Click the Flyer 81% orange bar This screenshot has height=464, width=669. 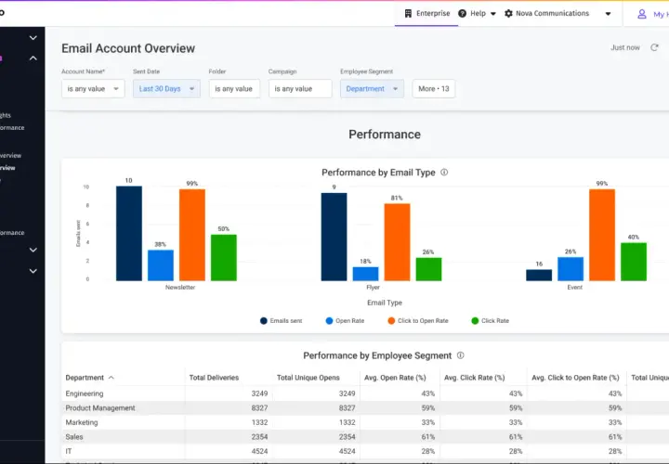pyautogui.click(x=398, y=242)
